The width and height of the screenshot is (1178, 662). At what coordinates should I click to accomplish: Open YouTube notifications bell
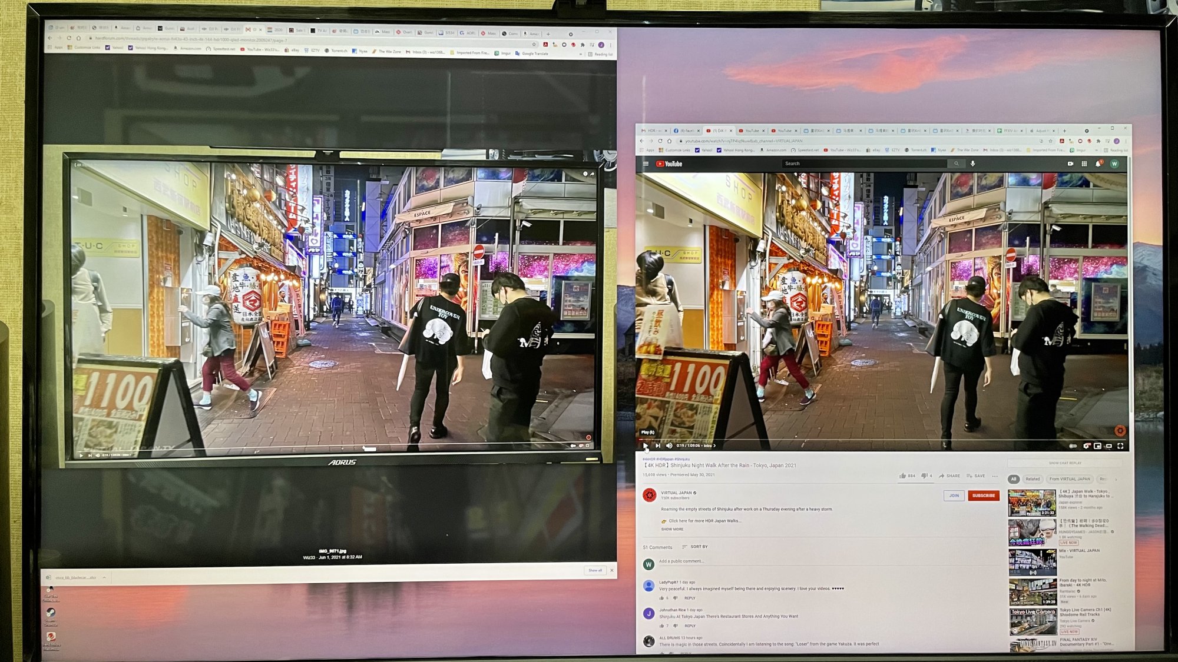(1098, 164)
